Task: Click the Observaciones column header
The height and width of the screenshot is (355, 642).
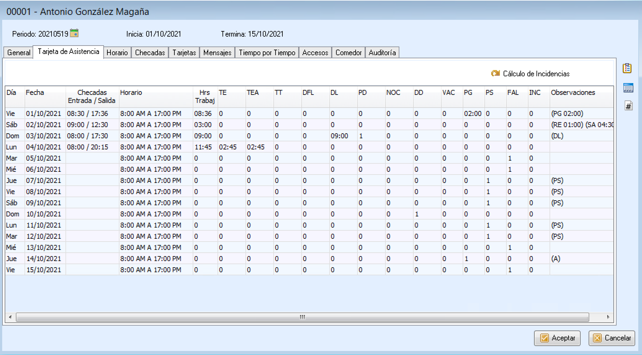Action: (573, 92)
